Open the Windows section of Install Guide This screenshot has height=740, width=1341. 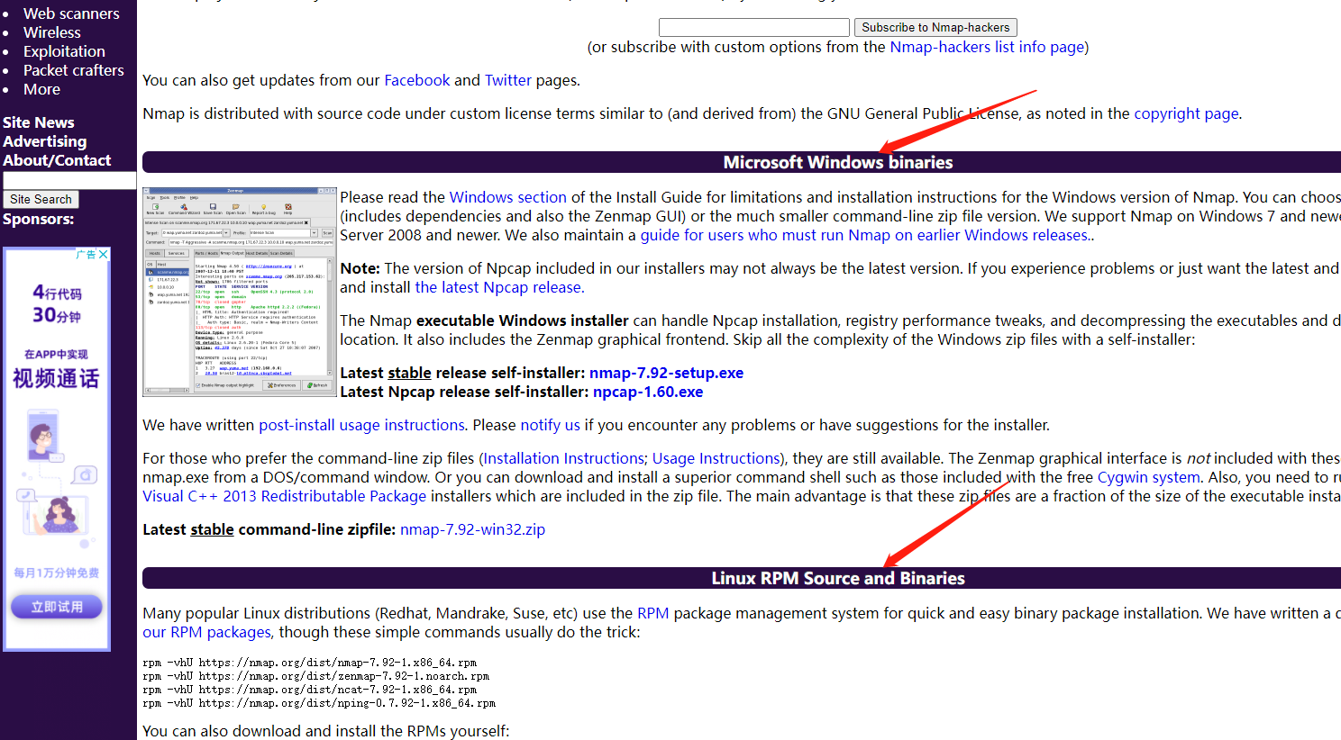point(508,197)
